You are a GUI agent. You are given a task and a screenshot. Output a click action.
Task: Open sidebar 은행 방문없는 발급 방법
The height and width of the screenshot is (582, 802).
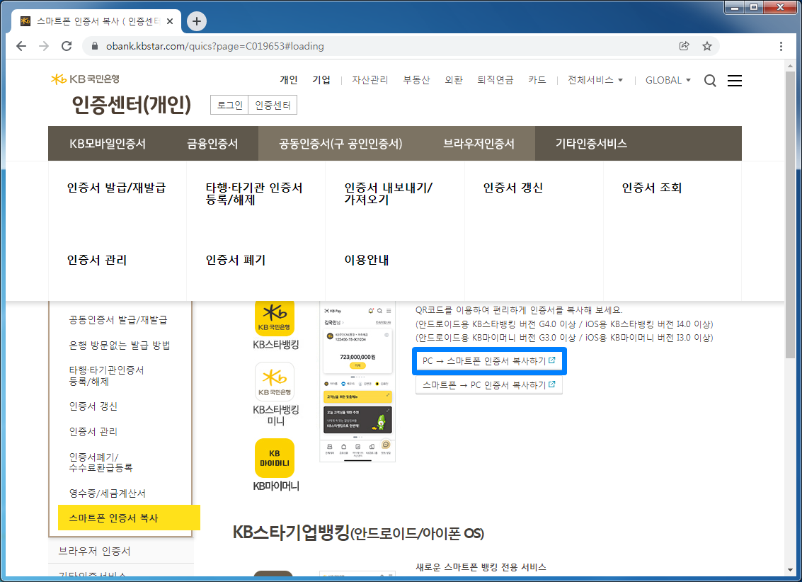pyautogui.click(x=120, y=346)
